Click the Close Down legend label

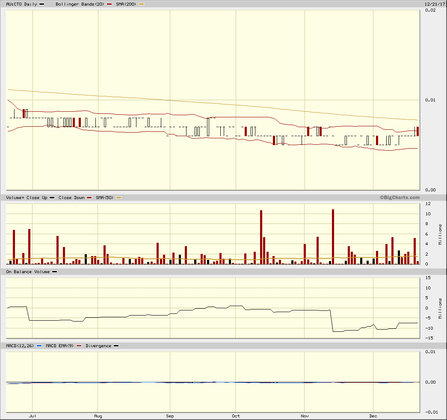tap(71, 197)
